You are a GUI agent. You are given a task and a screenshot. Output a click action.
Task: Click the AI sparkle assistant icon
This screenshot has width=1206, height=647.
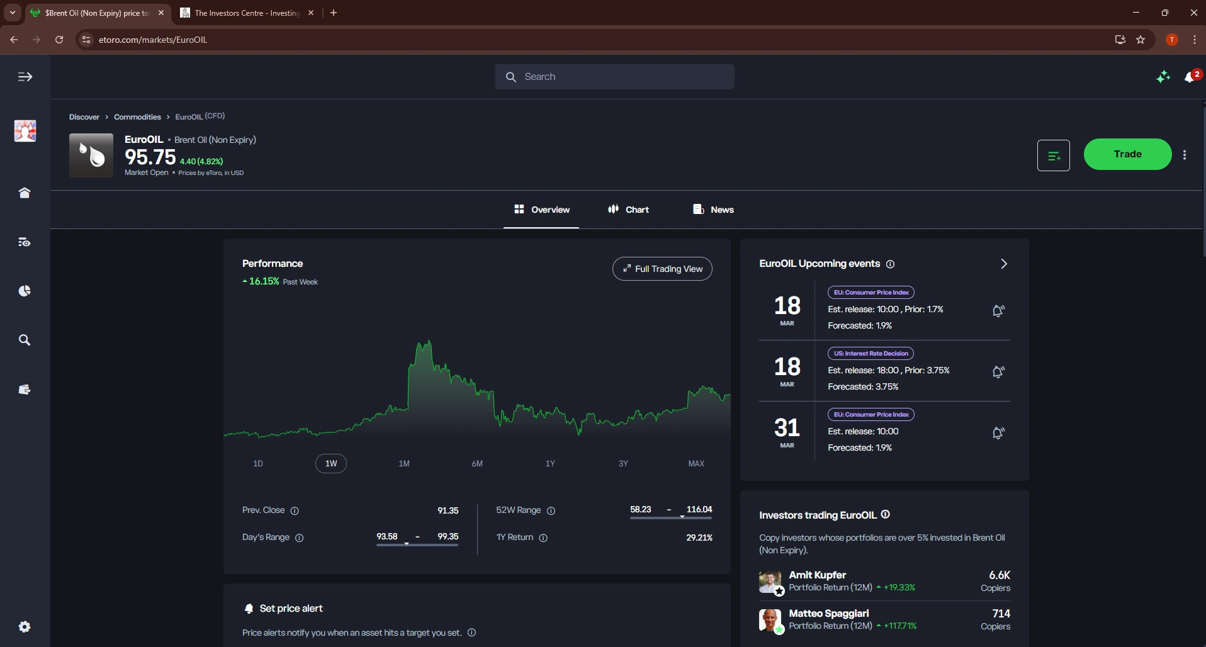tap(1163, 77)
